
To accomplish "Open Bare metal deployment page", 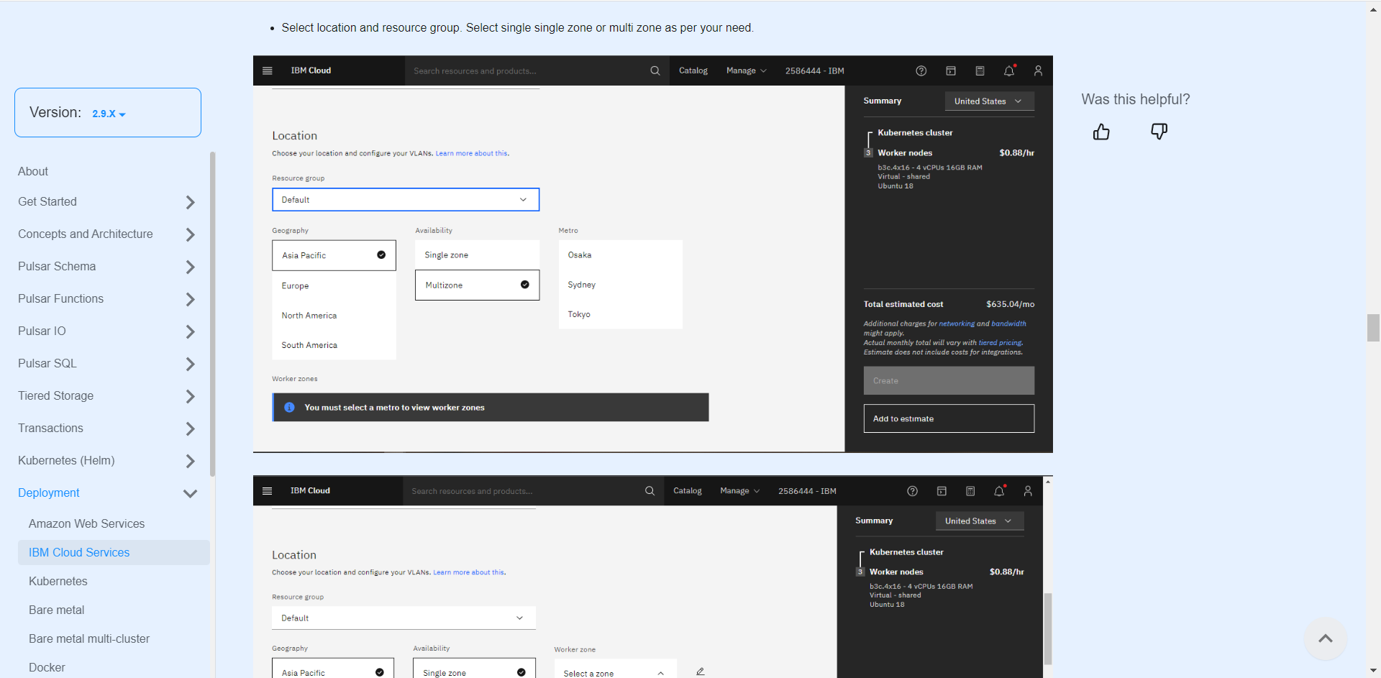I will click(x=56, y=610).
